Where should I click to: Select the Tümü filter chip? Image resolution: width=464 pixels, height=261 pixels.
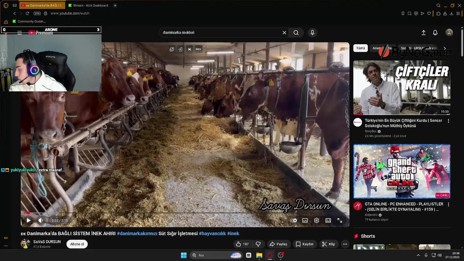360,48
